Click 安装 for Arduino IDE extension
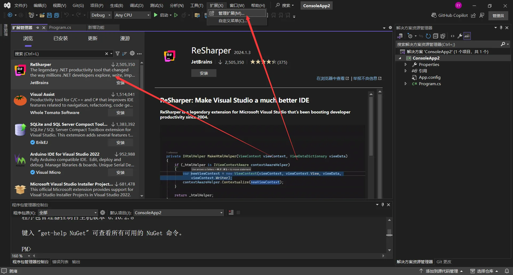Image resolution: width=513 pixels, height=275 pixels. pos(121,172)
